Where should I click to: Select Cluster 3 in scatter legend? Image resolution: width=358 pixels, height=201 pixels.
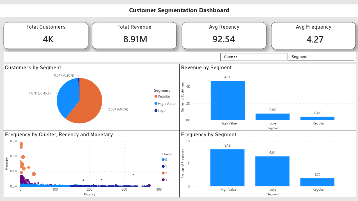point(165,180)
